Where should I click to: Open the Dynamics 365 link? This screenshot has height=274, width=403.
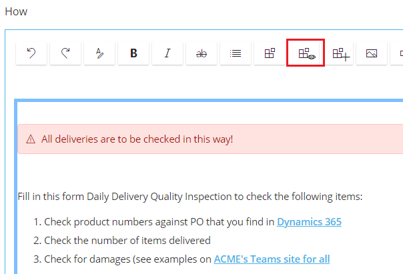[x=309, y=221]
